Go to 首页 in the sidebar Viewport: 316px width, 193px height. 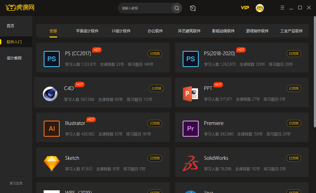tap(10, 26)
